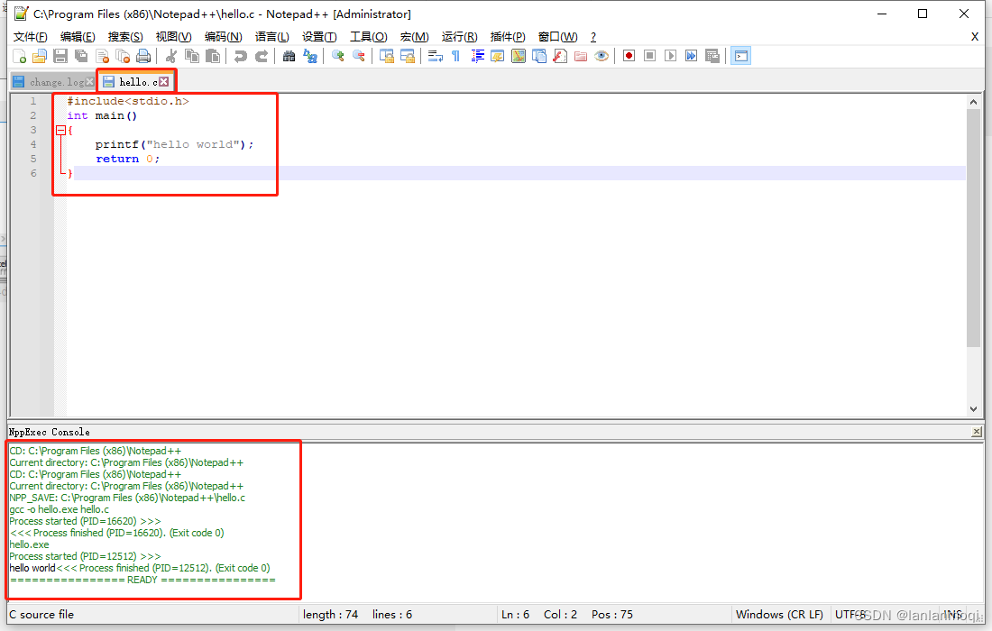
Task: Open the 宏(M) menu
Action: click(415, 37)
